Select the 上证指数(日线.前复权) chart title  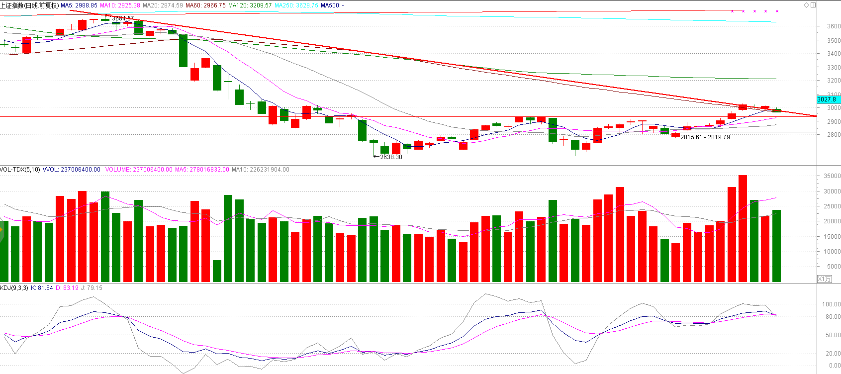pyautogui.click(x=29, y=5)
